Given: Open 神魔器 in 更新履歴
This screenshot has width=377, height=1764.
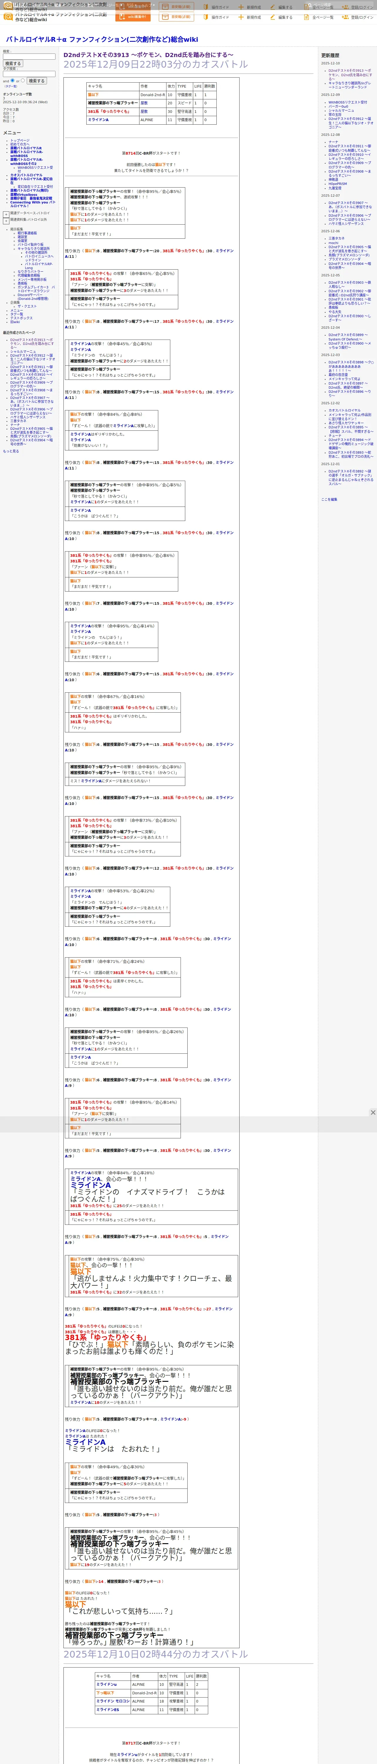Looking at the screenshot, I should (333, 179).
